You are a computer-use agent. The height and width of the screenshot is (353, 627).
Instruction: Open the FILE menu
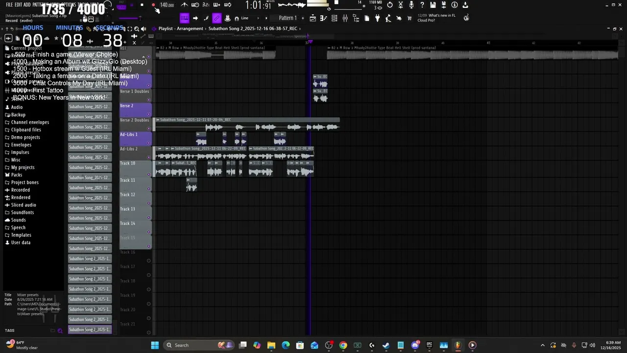pyautogui.click(x=9, y=5)
